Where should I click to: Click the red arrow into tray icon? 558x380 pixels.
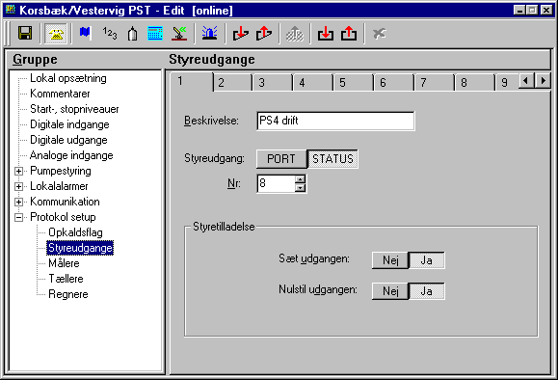[326, 34]
